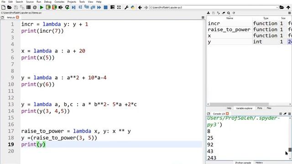This screenshot has width=292, height=164.
Task: Browse console tabs list icon
Action: [209, 113]
